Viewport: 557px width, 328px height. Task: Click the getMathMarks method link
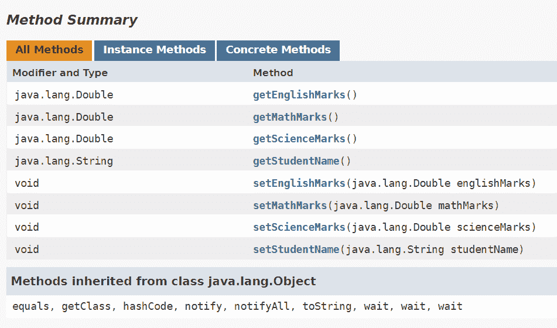[x=289, y=117]
